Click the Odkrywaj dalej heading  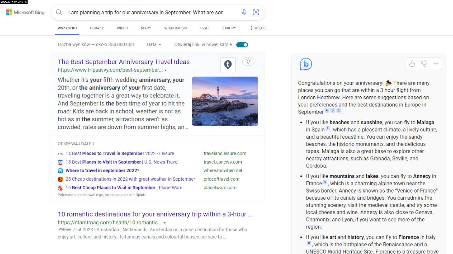point(76,144)
